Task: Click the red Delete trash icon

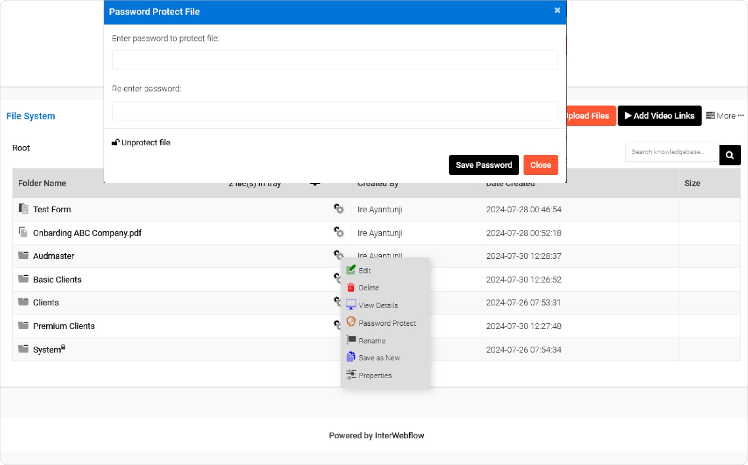Action: (x=351, y=287)
